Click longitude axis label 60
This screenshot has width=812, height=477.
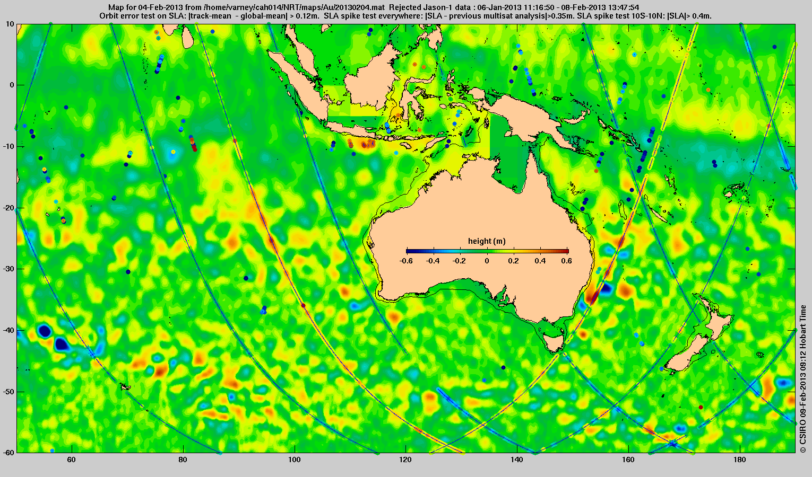[x=72, y=460]
